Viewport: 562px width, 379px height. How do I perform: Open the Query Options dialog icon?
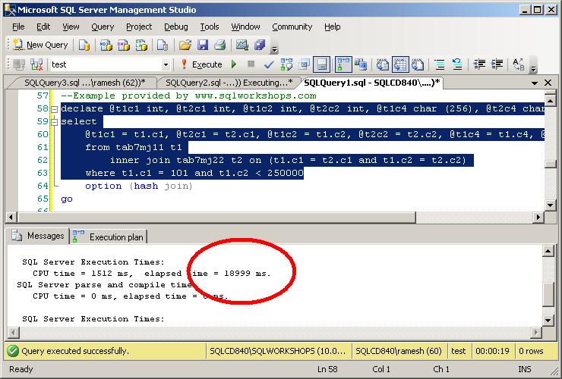coord(305,64)
